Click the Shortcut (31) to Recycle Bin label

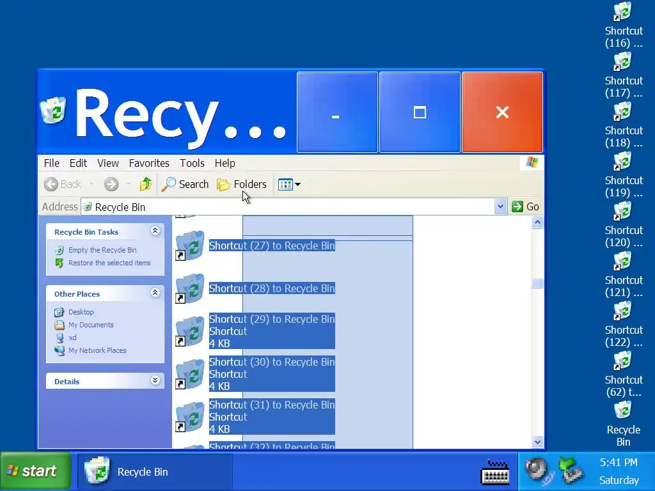tap(272, 405)
